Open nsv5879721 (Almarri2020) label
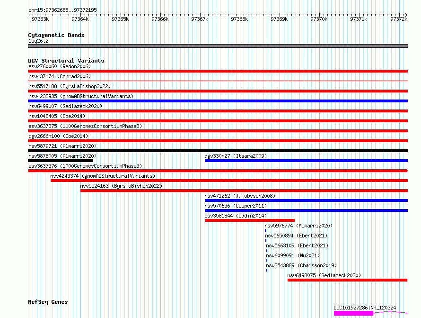Screen dimensions: 421x318 tap(62, 146)
